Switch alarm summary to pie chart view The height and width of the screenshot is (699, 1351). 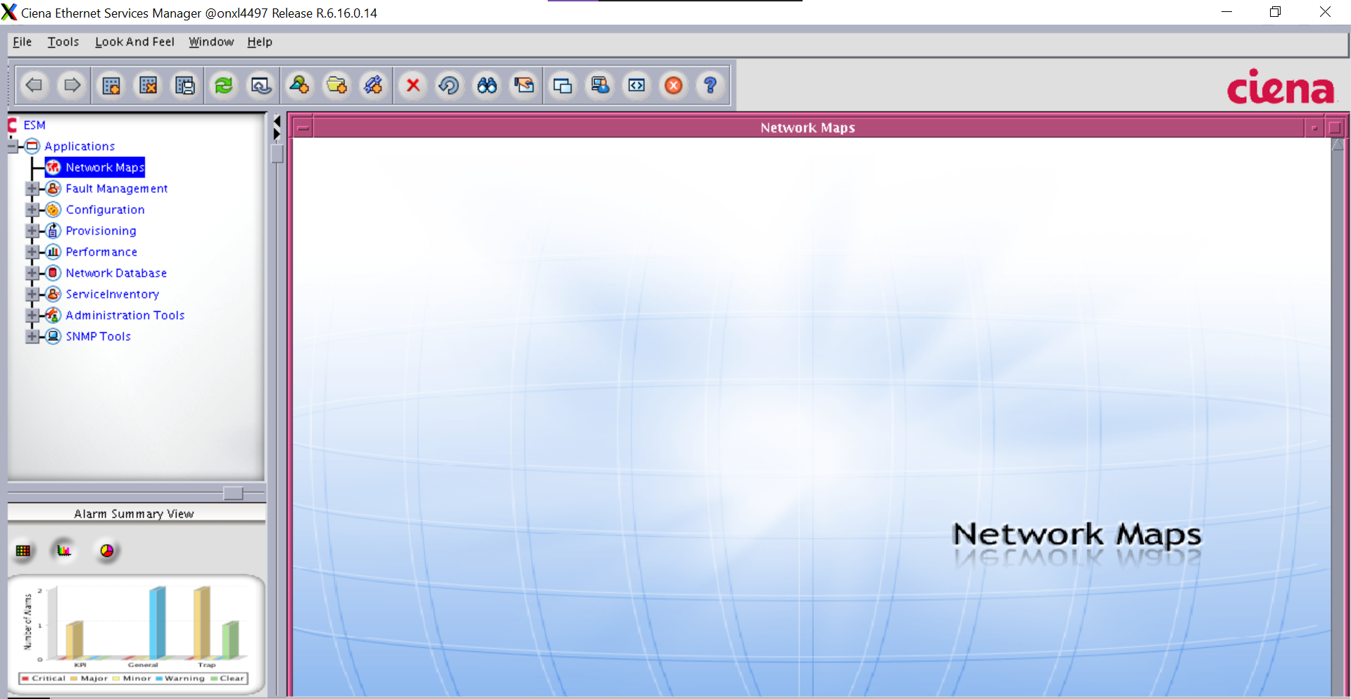pyautogui.click(x=106, y=550)
